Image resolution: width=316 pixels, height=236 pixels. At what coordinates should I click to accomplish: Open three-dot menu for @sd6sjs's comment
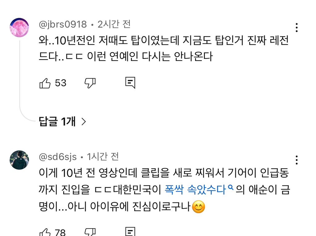click(x=297, y=160)
